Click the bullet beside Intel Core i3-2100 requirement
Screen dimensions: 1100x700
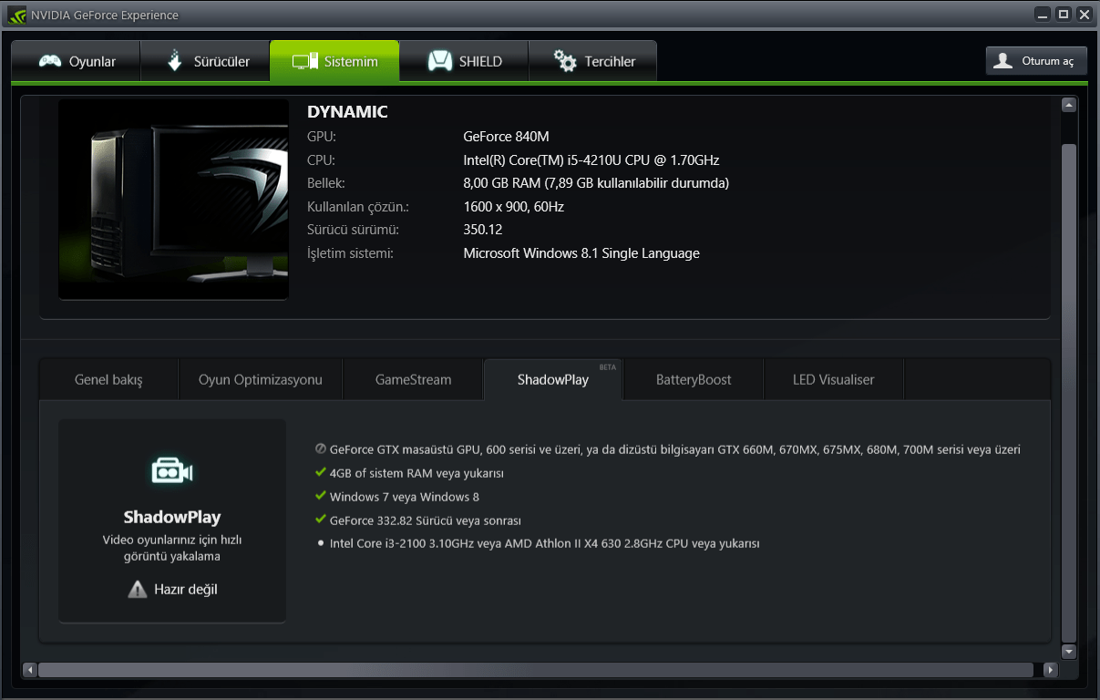click(321, 543)
